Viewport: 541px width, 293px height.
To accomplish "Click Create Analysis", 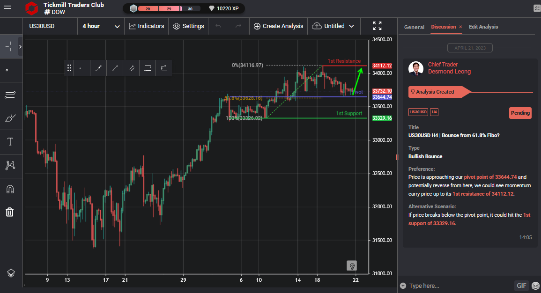I will pos(278,26).
